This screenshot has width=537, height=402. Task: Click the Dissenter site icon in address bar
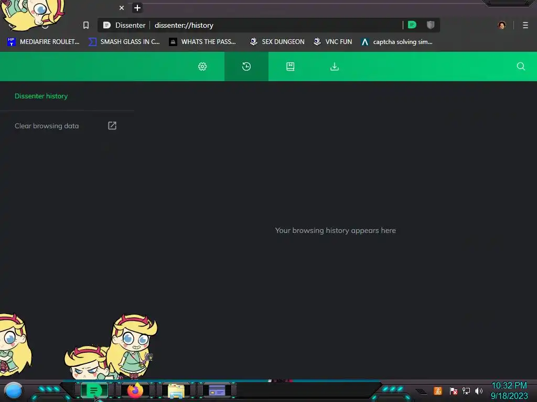pyautogui.click(x=107, y=25)
